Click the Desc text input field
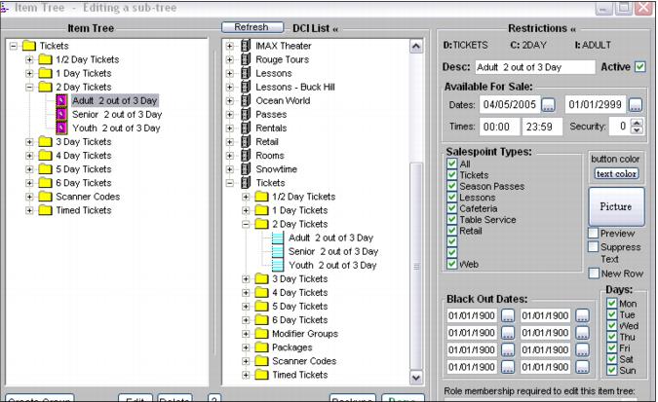The width and height of the screenshot is (658, 402). pos(533,67)
